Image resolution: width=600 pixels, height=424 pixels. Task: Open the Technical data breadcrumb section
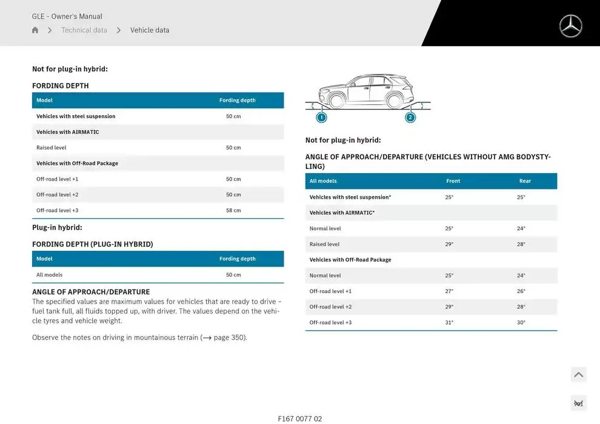point(84,30)
